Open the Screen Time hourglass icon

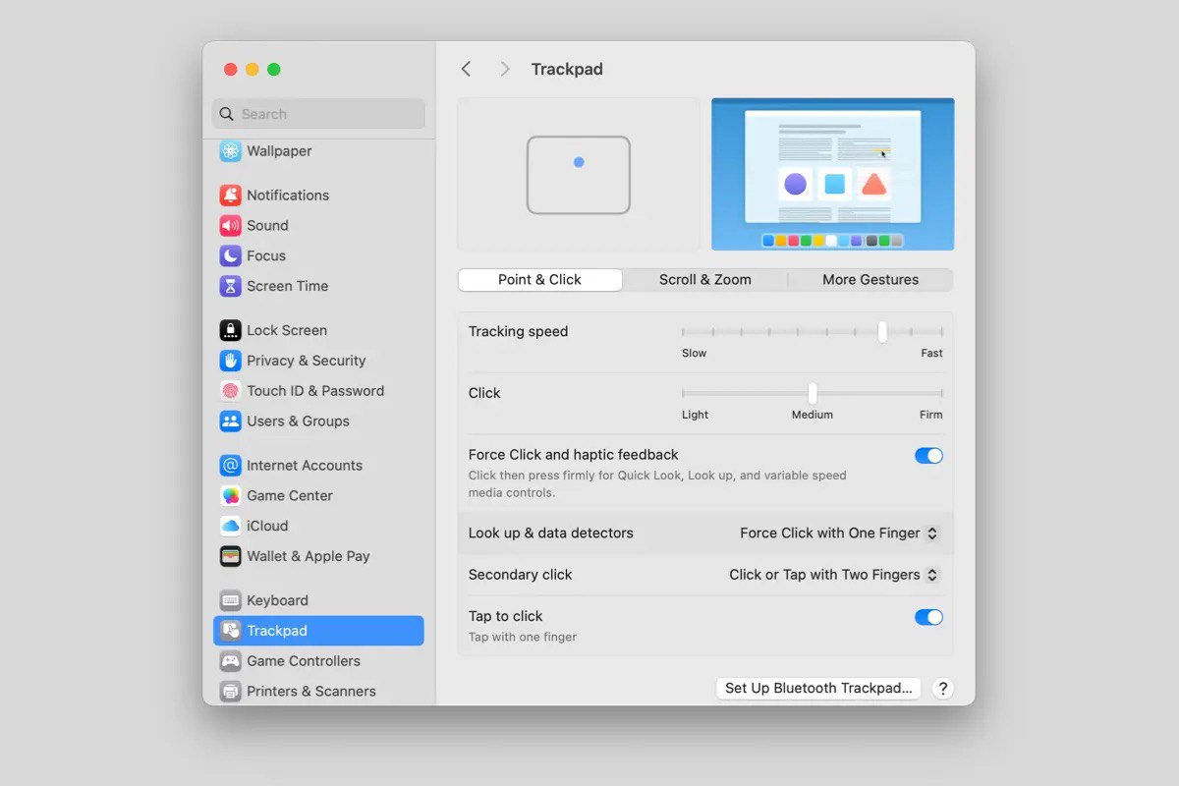[230, 286]
